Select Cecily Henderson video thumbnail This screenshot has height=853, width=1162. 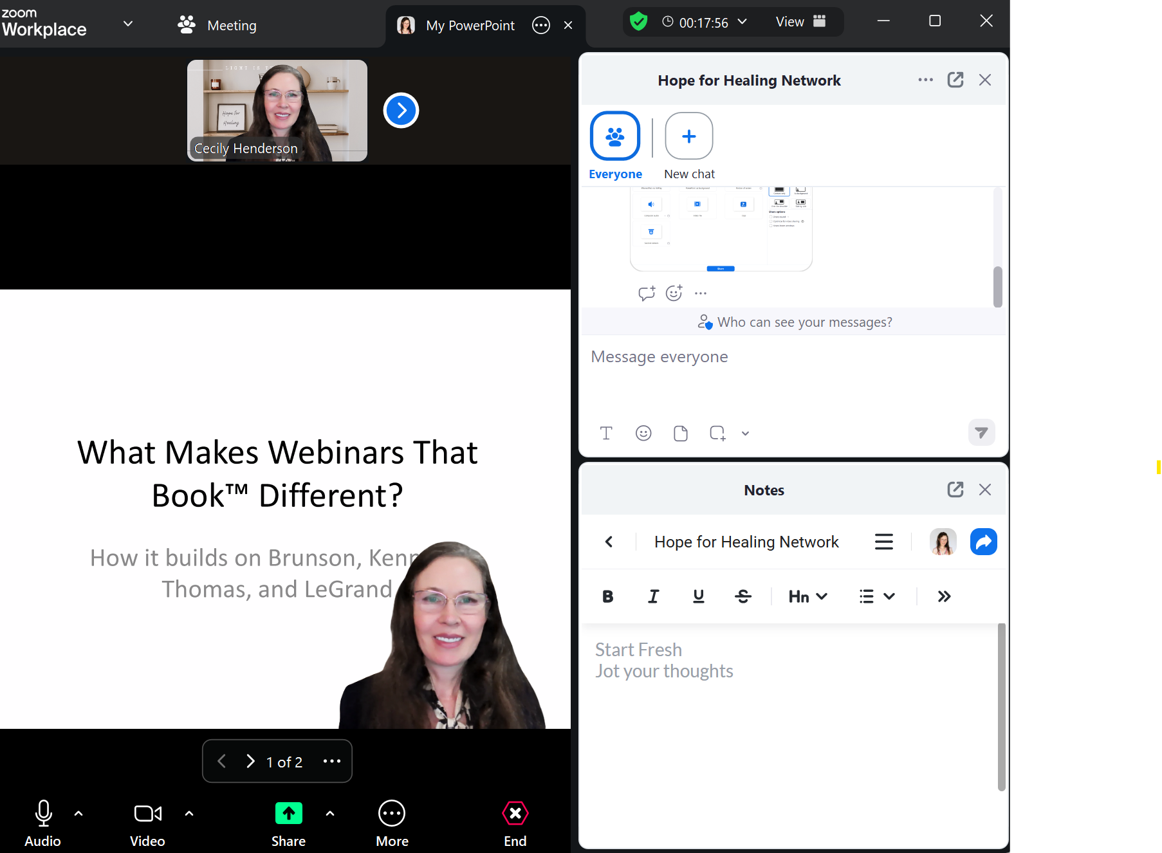(x=277, y=111)
